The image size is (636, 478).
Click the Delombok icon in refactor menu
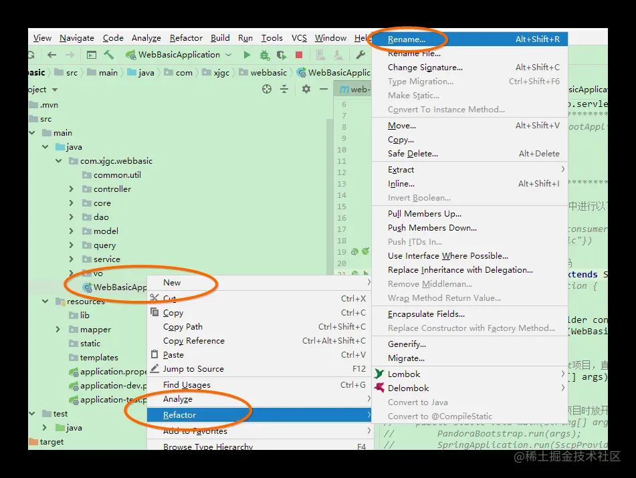pyautogui.click(x=379, y=388)
